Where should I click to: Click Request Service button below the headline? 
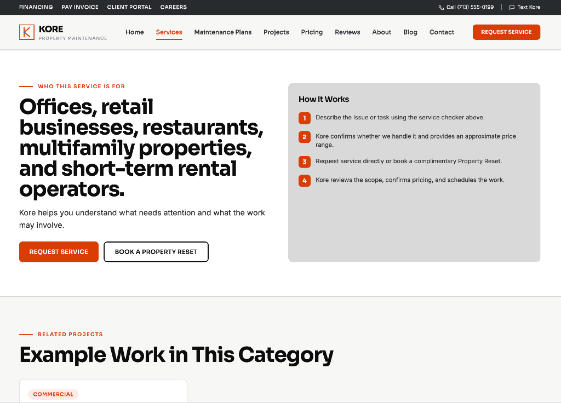pyautogui.click(x=59, y=252)
